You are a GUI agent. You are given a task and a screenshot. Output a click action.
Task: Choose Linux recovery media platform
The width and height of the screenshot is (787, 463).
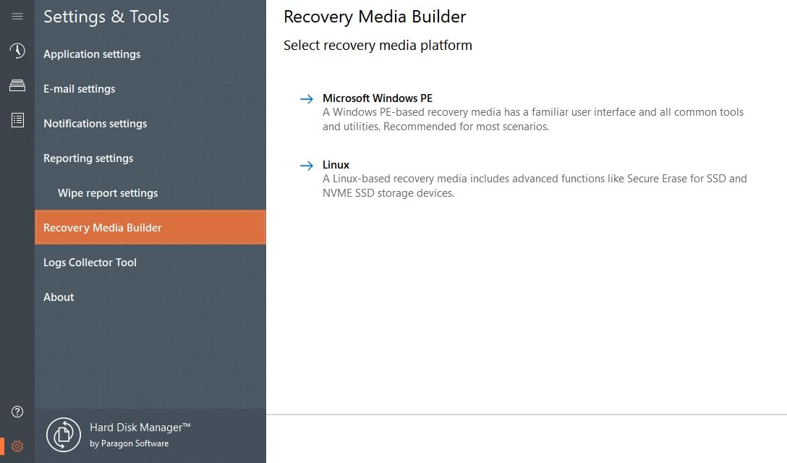click(x=336, y=165)
